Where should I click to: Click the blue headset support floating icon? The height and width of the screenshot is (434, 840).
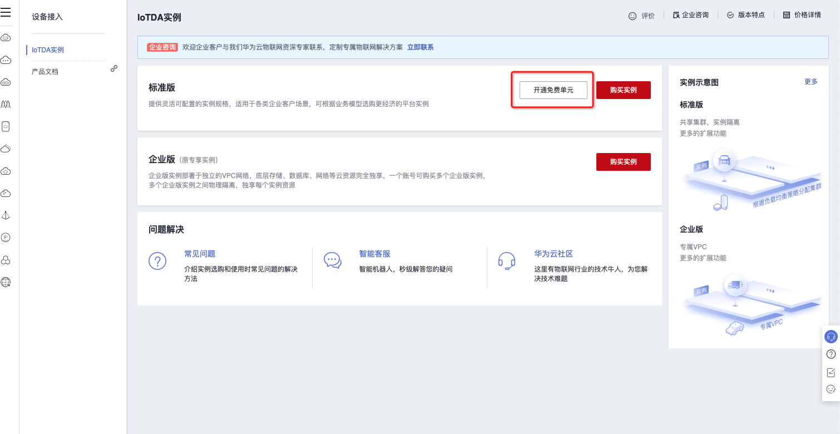point(831,337)
